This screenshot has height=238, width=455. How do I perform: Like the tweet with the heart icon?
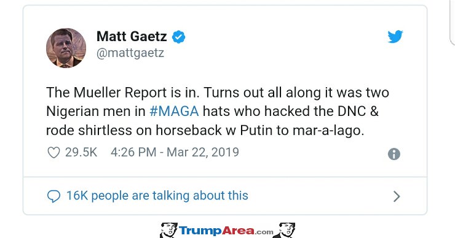click(x=53, y=152)
